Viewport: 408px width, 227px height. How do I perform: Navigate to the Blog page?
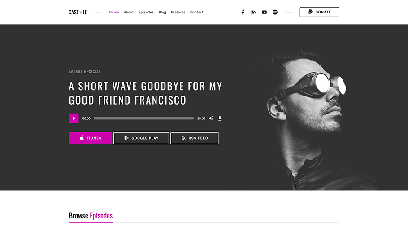tap(162, 12)
